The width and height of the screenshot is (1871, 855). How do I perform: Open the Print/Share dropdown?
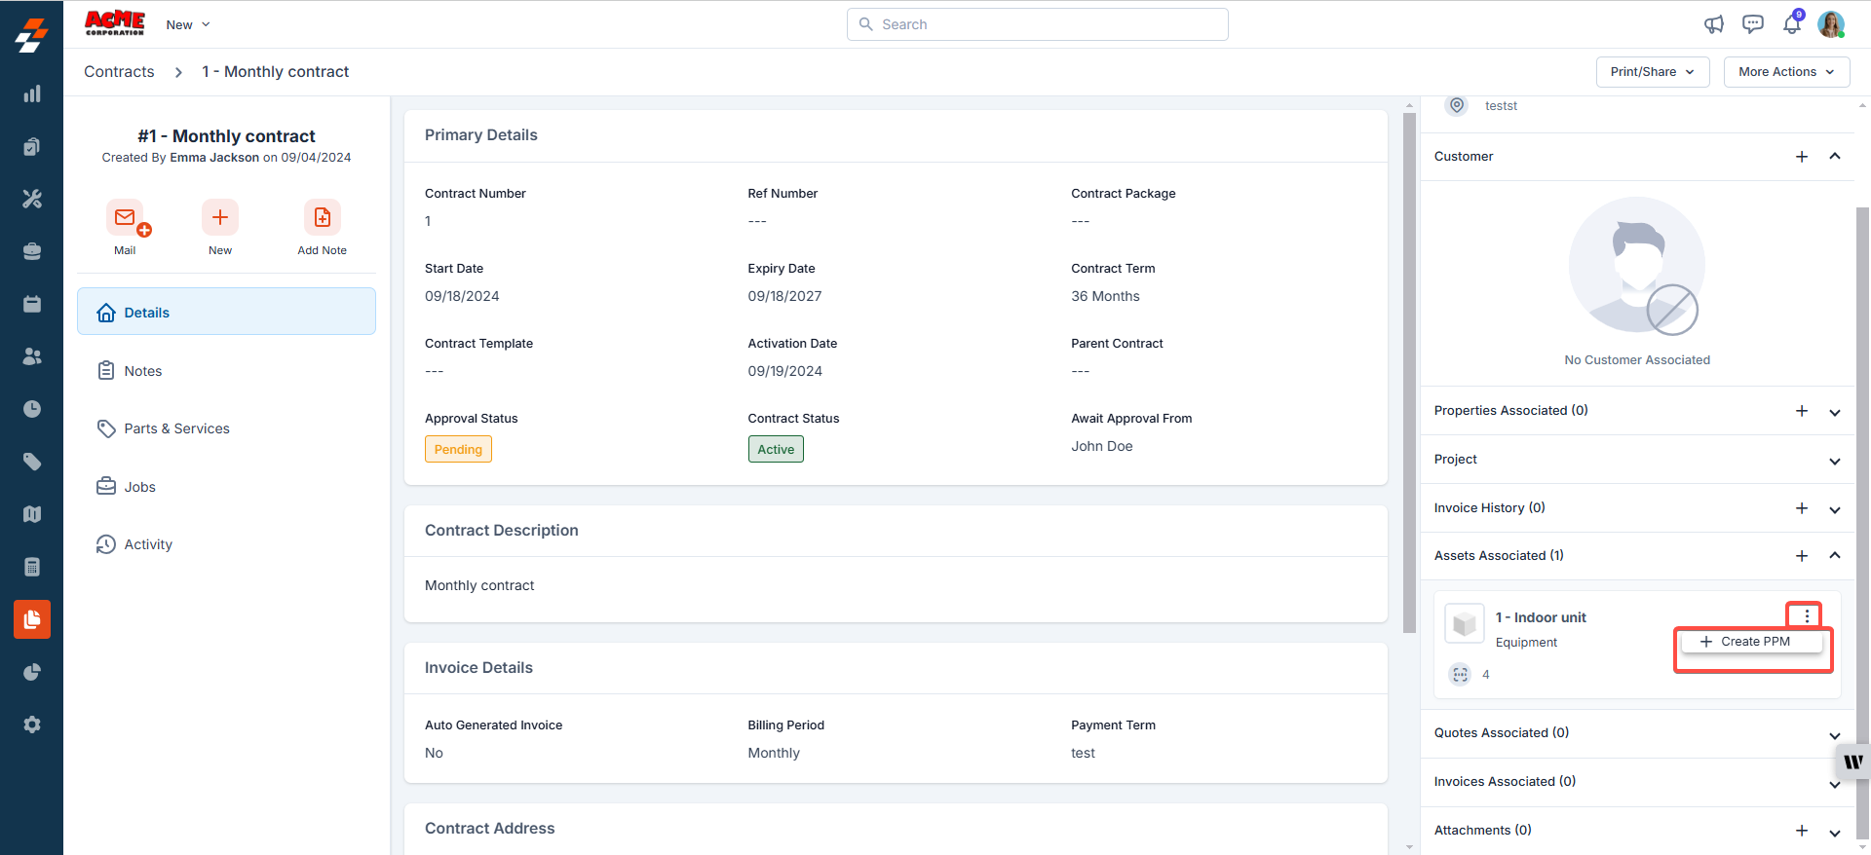coord(1652,72)
